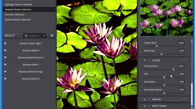
Task: Click the navigator preview thumbnail
Action: coord(167,18)
